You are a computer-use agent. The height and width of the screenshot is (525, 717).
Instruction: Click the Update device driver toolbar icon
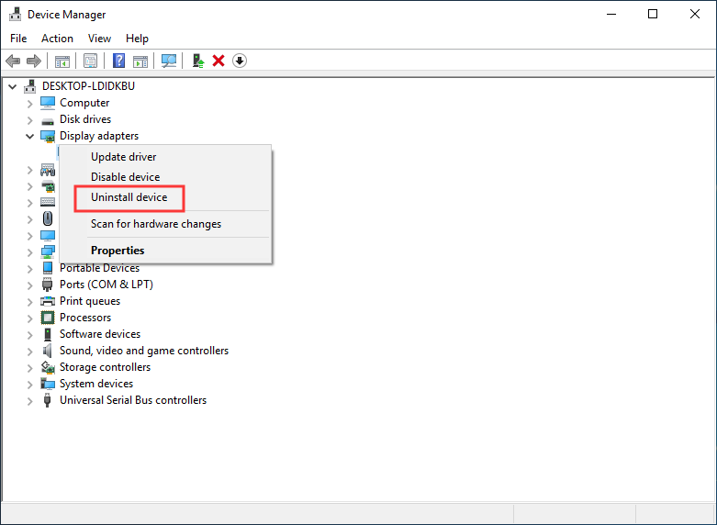coord(198,61)
